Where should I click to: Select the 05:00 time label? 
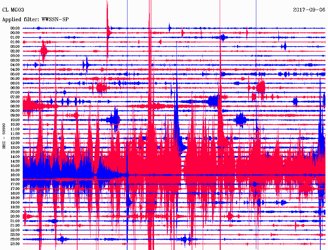click(15, 74)
